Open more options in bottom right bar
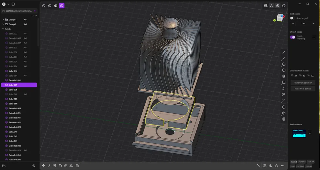 tap(283, 166)
